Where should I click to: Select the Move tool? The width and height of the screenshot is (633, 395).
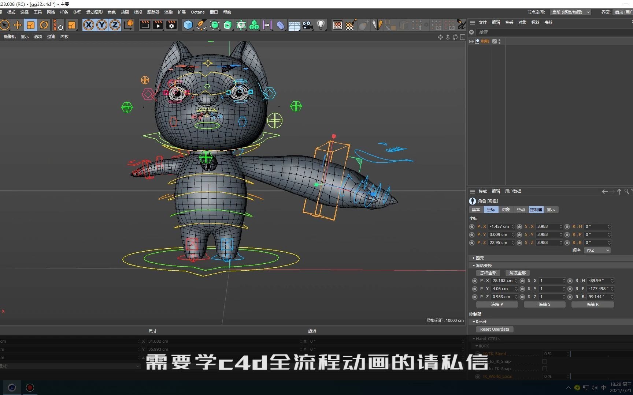tap(18, 25)
